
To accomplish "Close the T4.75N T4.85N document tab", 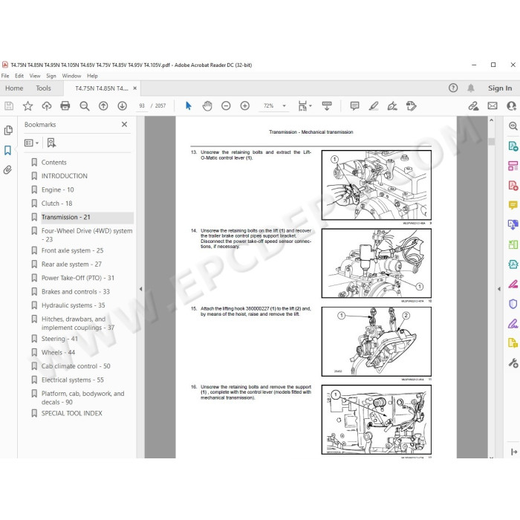I will 134,88.
